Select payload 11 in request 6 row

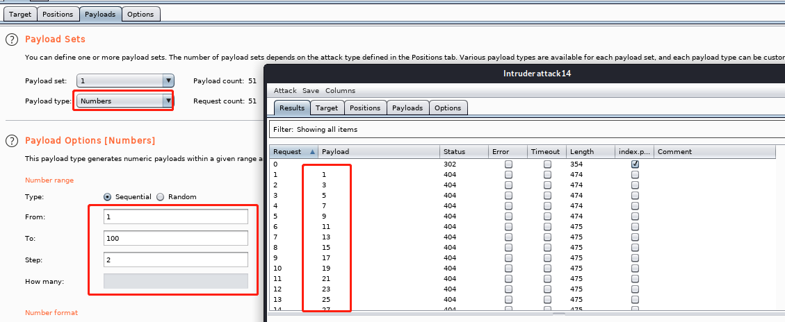coord(326,226)
